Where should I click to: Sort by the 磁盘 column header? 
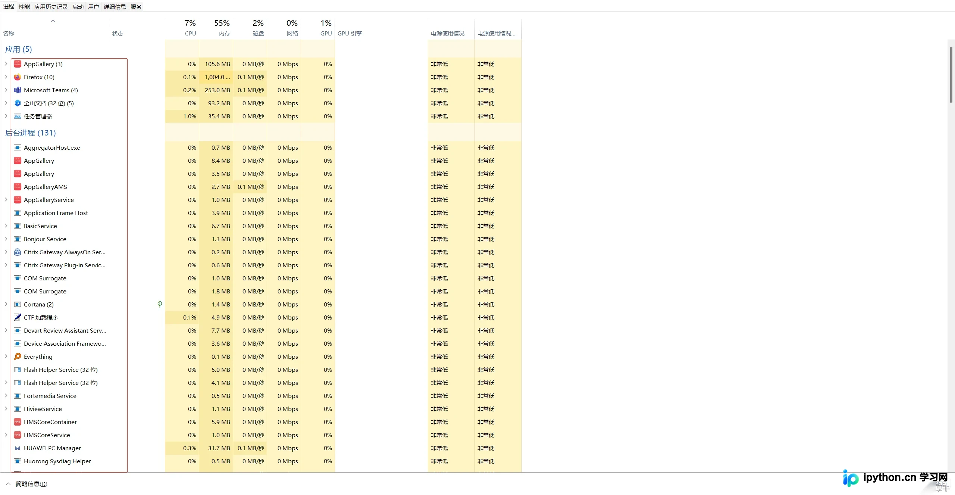pyautogui.click(x=250, y=28)
